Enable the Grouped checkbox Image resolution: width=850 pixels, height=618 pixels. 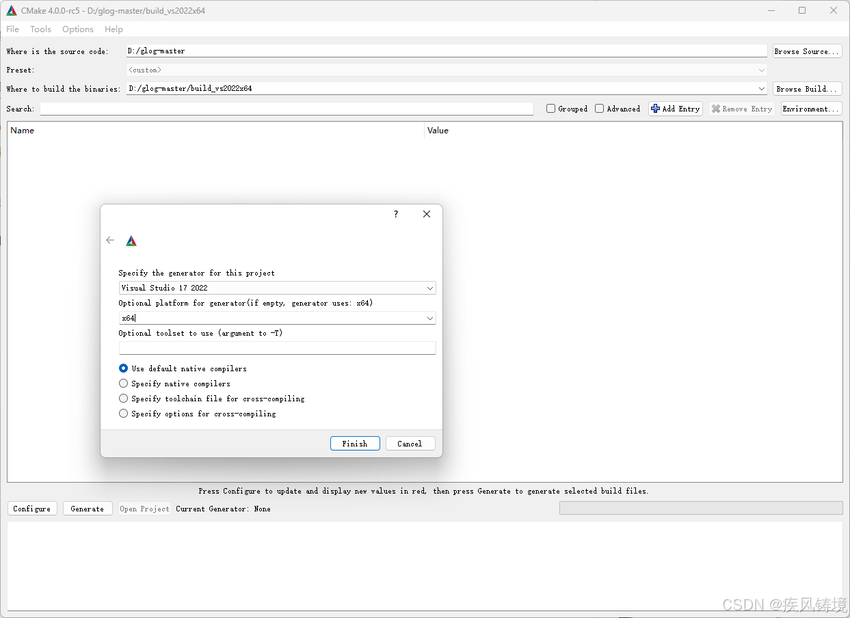[550, 109]
